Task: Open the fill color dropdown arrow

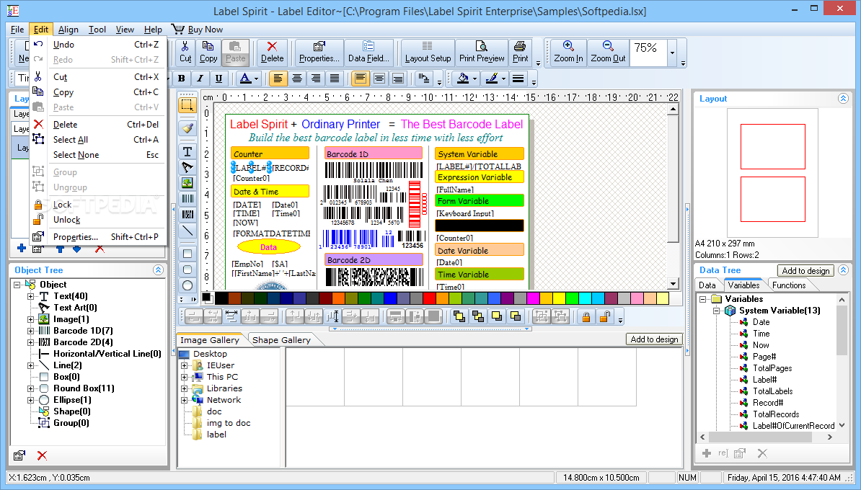Action: 474,79
